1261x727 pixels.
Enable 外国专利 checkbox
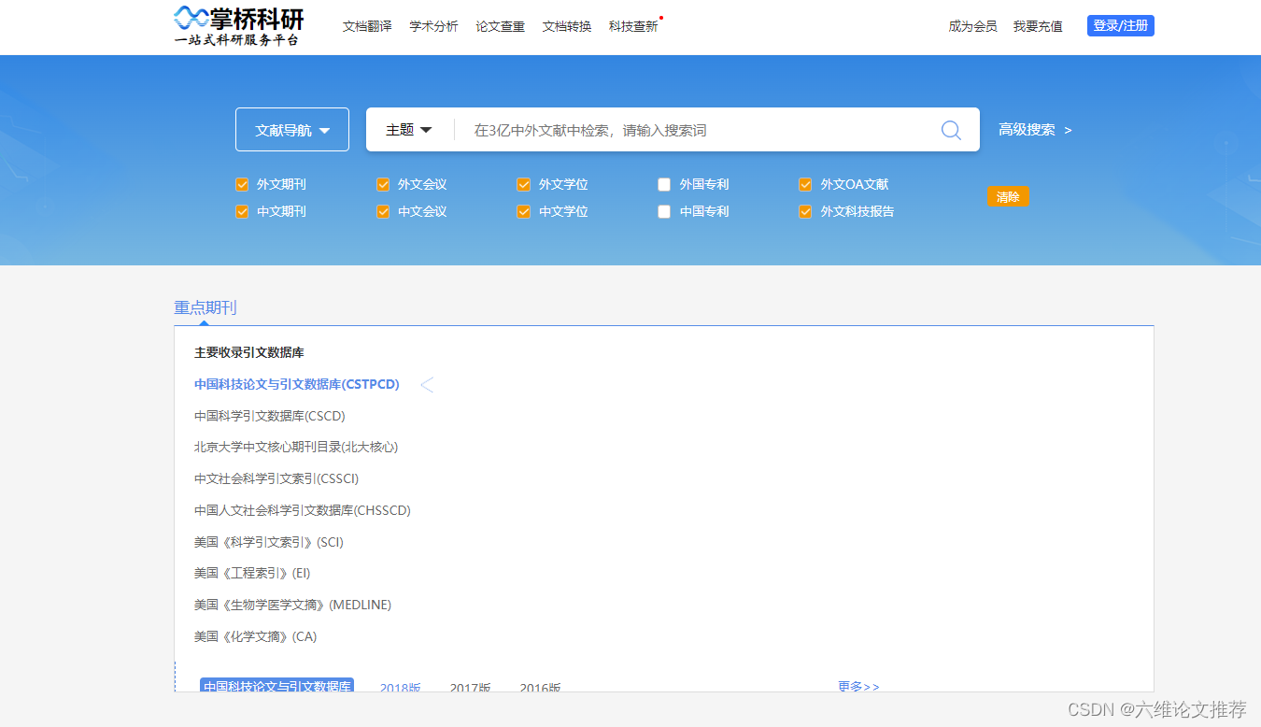[x=664, y=185]
